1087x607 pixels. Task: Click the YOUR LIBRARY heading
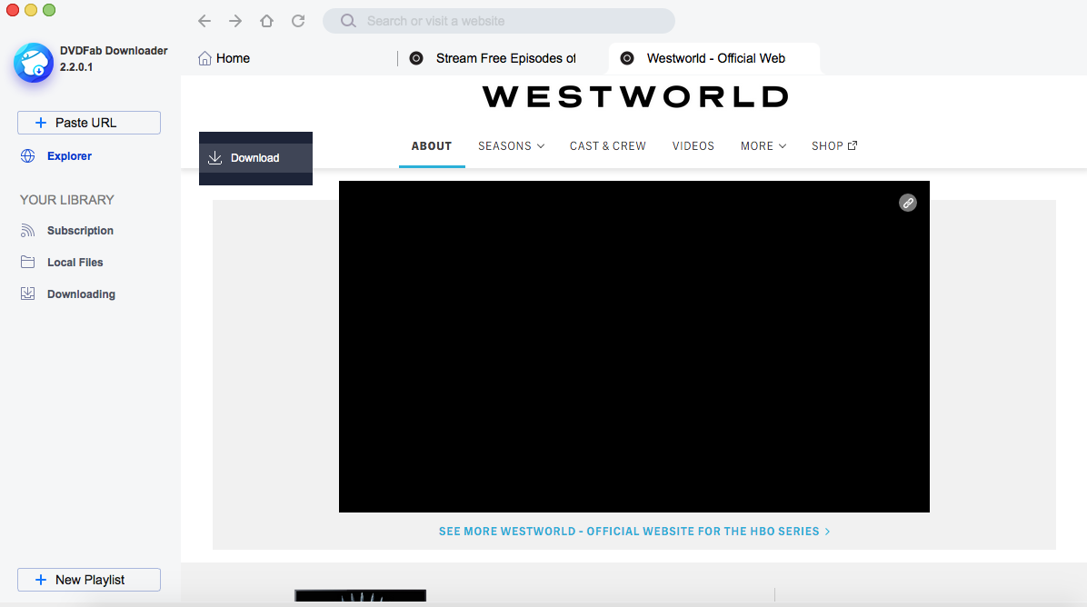[x=67, y=200]
